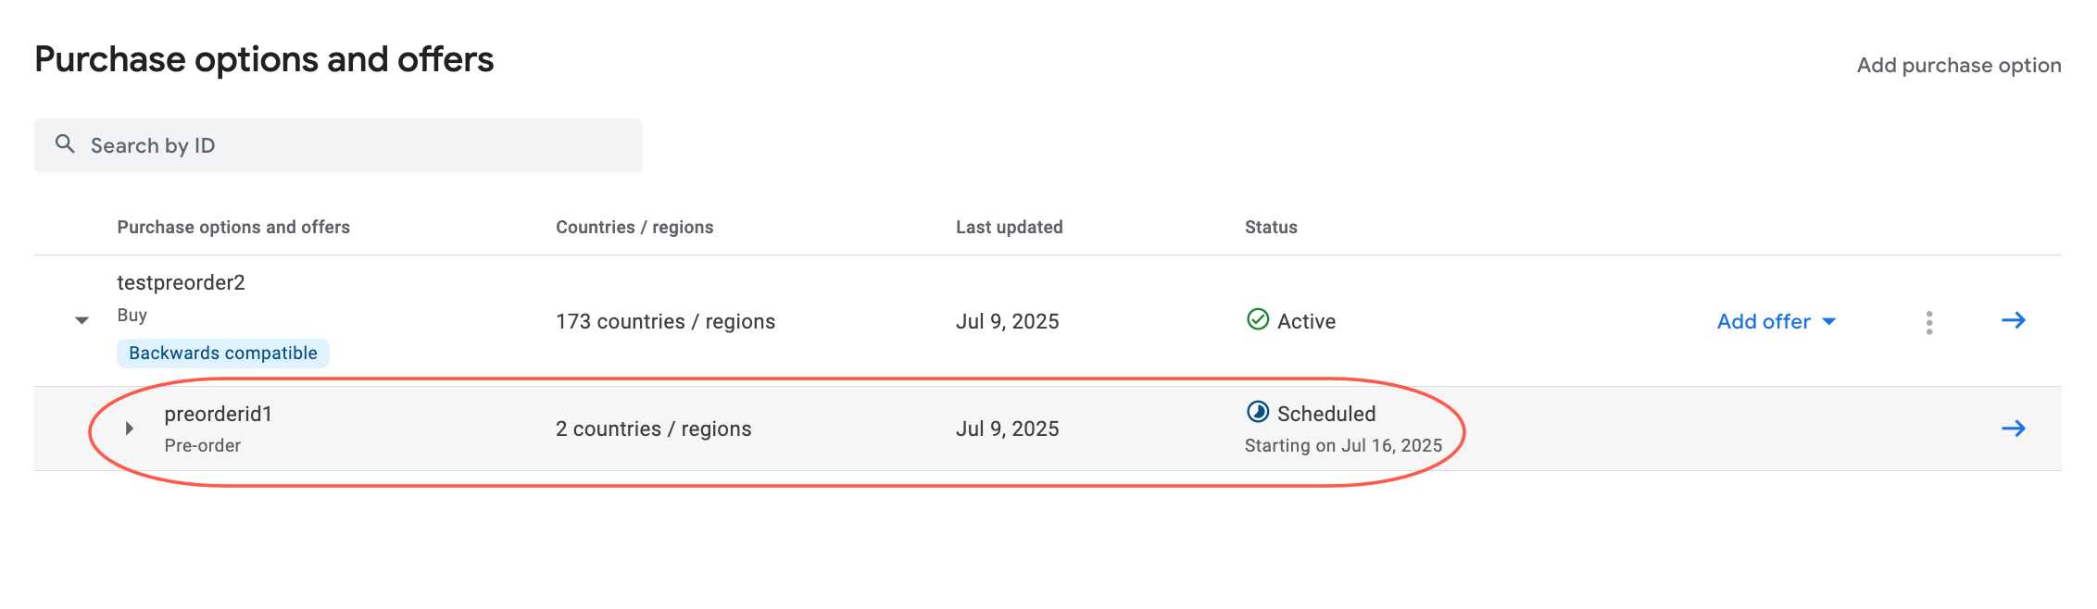Select the testpreorder2 purchase option name

pyautogui.click(x=182, y=282)
